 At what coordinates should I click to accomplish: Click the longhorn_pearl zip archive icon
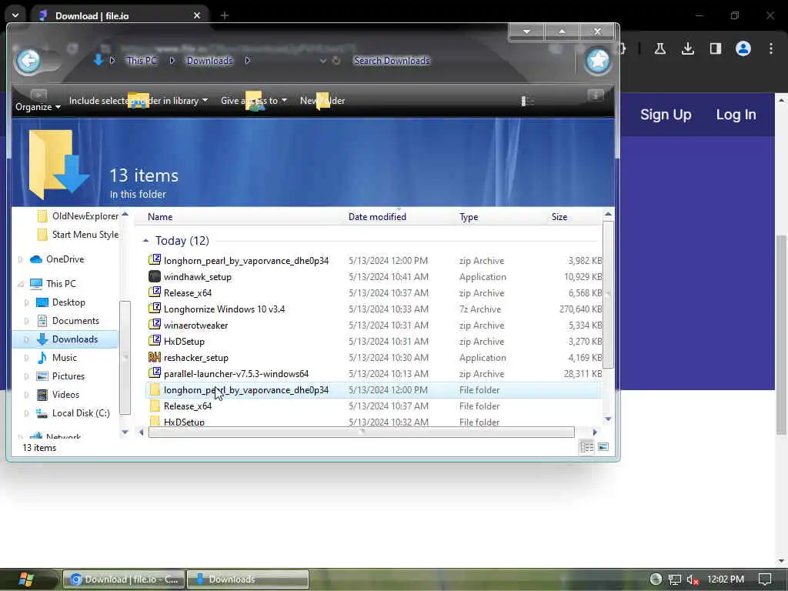coord(155,260)
